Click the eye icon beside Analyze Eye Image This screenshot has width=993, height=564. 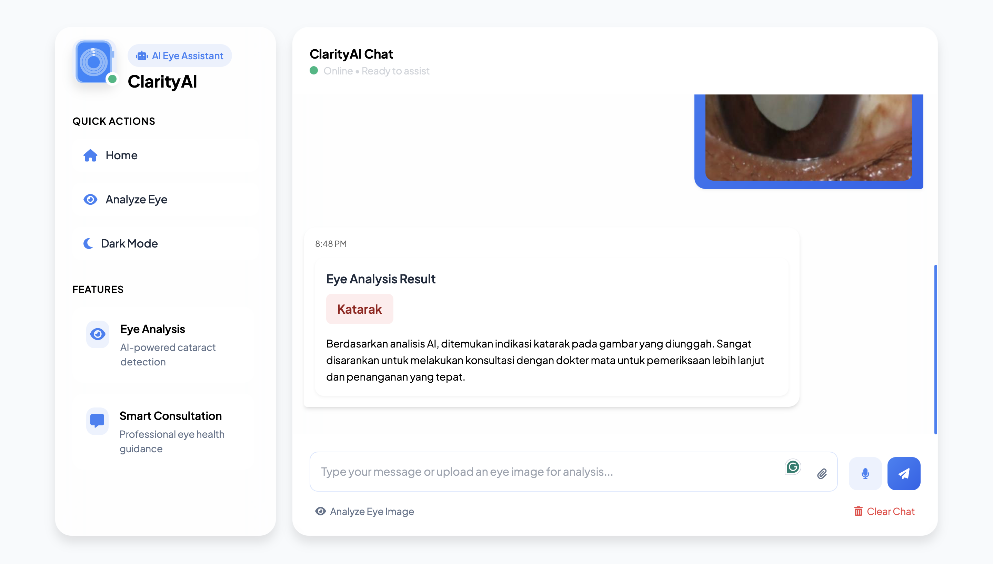pos(320,511)
